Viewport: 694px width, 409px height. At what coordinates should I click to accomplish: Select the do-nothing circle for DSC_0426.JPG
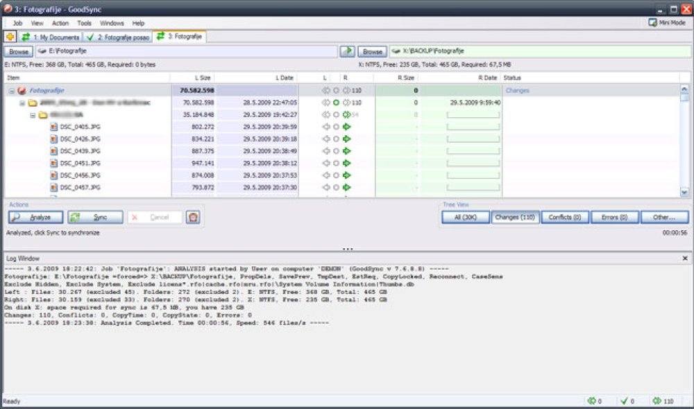pos(337,139)
